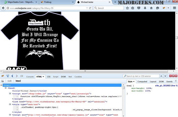The width and height of the screenshot is (178, 117).
Task: Deactivate Firebug with the red power button
Action: pos(176,76)
